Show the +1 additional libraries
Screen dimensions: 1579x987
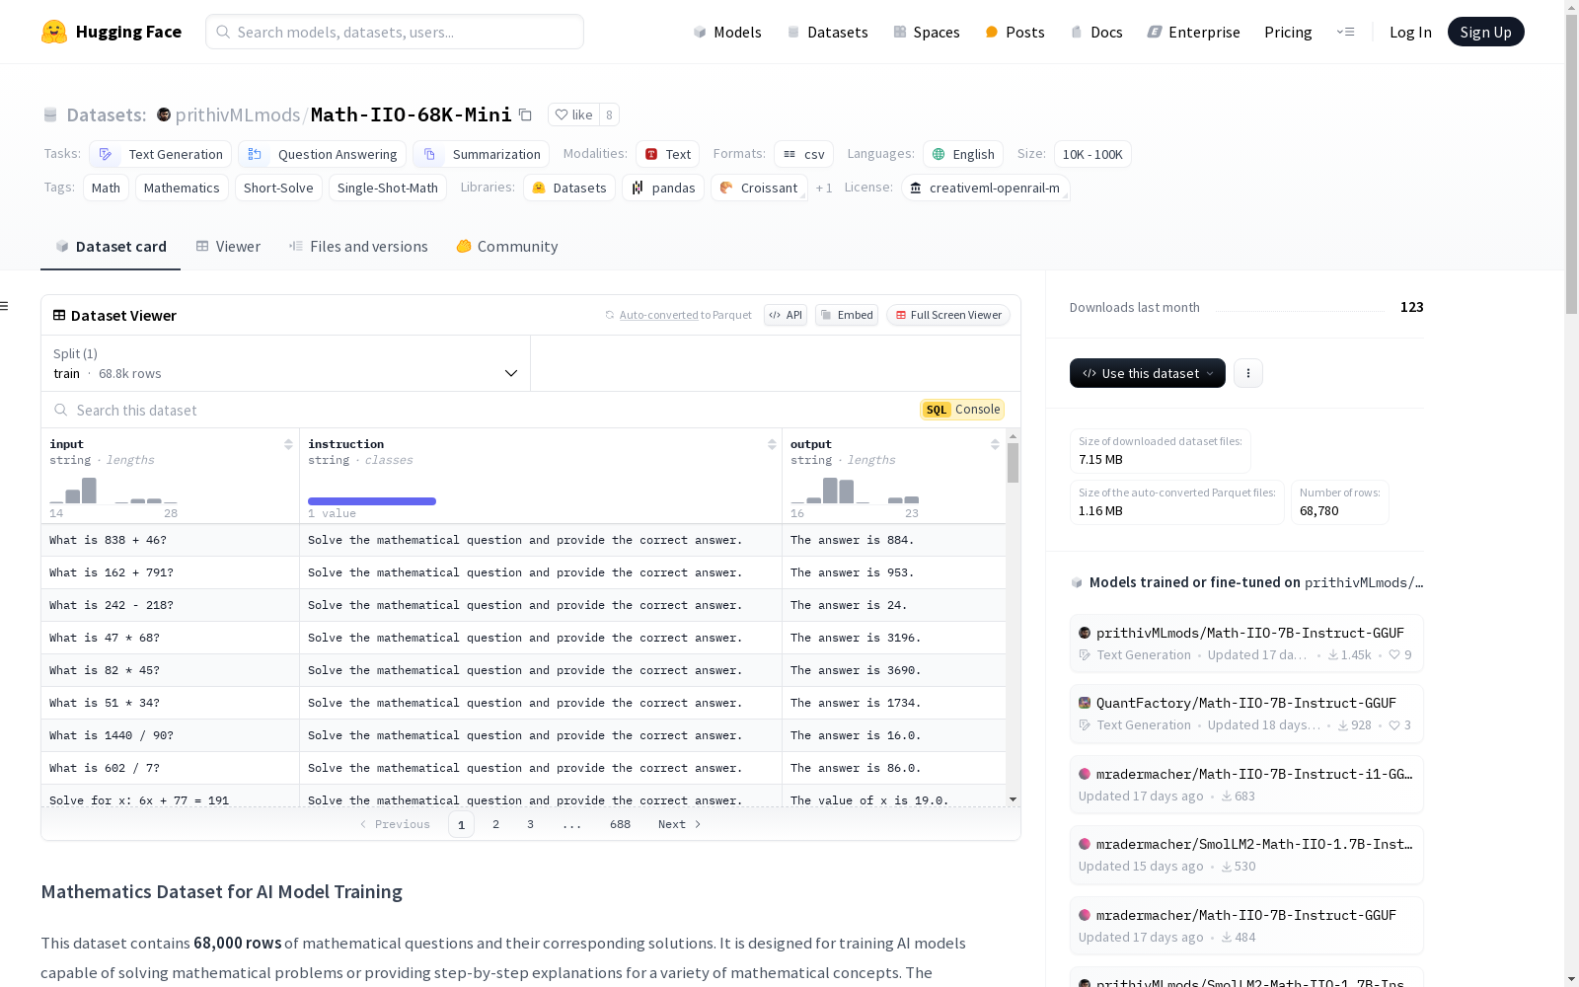pos(824,188)
